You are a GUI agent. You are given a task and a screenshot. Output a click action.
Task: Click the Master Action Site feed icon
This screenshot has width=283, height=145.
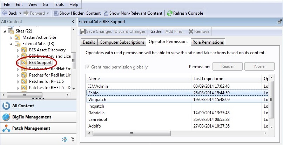pos(18,37)
